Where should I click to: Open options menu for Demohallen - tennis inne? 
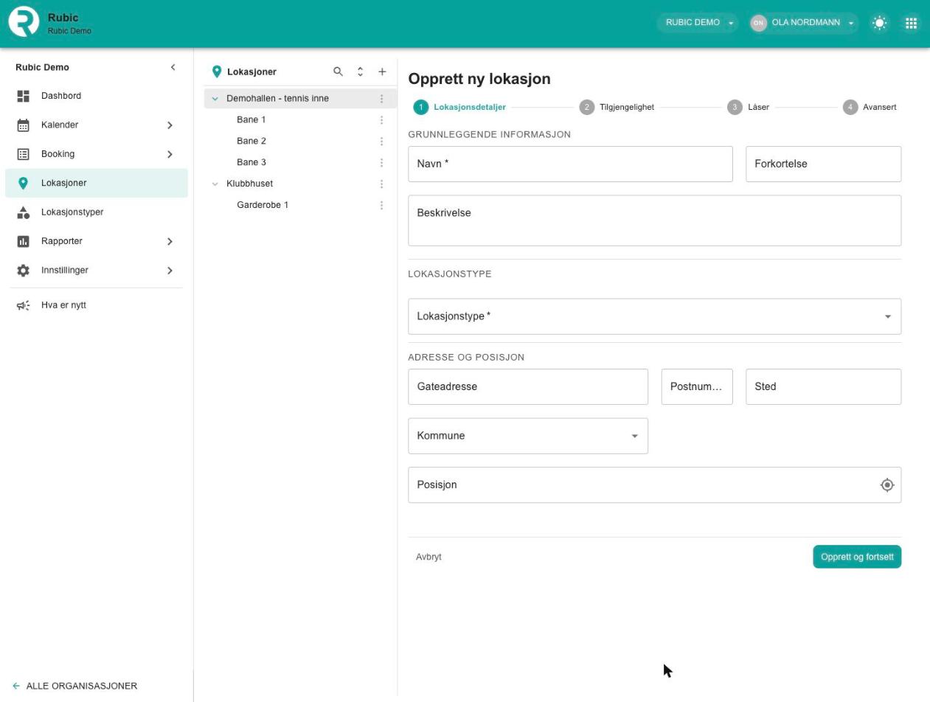(x=381, y=99)
